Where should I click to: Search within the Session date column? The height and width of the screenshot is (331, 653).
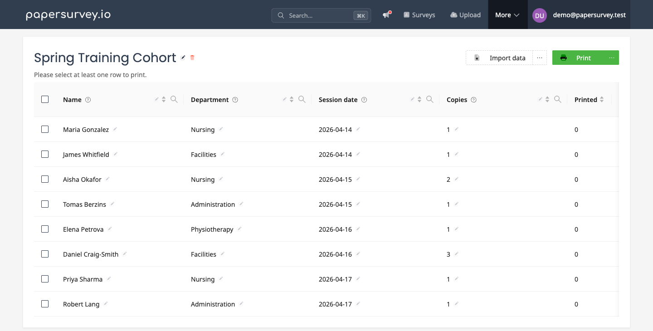coord(430,99)
